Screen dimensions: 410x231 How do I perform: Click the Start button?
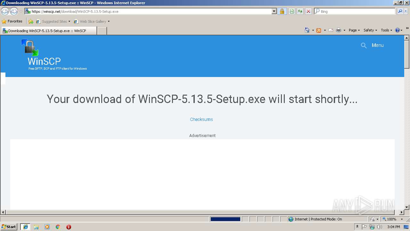point(9,227)
